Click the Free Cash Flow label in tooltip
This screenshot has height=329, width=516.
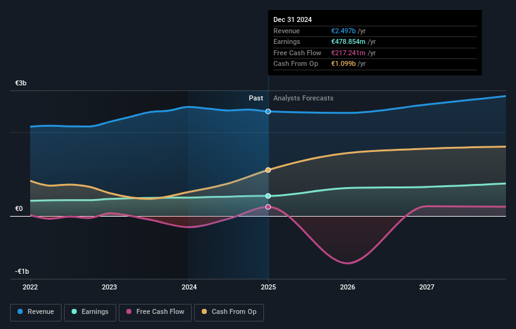(297, 53)
